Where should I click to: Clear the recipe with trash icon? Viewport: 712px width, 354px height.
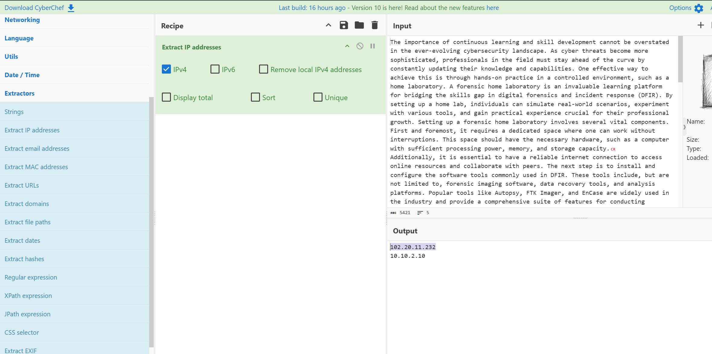(x=374, y=25)
